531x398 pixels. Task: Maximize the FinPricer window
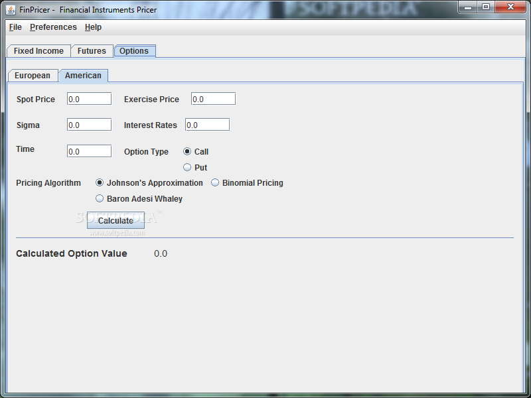pyautogui.click(x=486, y=7)
